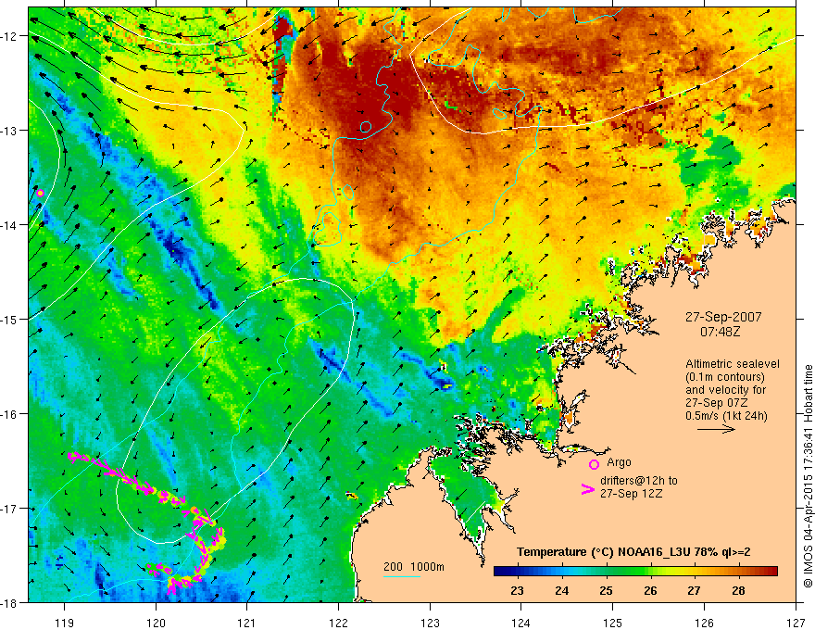The width and height of the screenshot is (815, 630).
Task: Click the IMOS copyright timestamp text
Action: tap(808, 476)
